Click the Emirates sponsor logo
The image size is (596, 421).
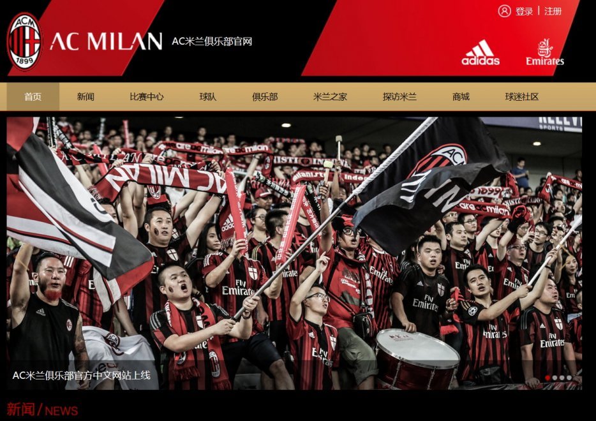(x=545, y=52)
